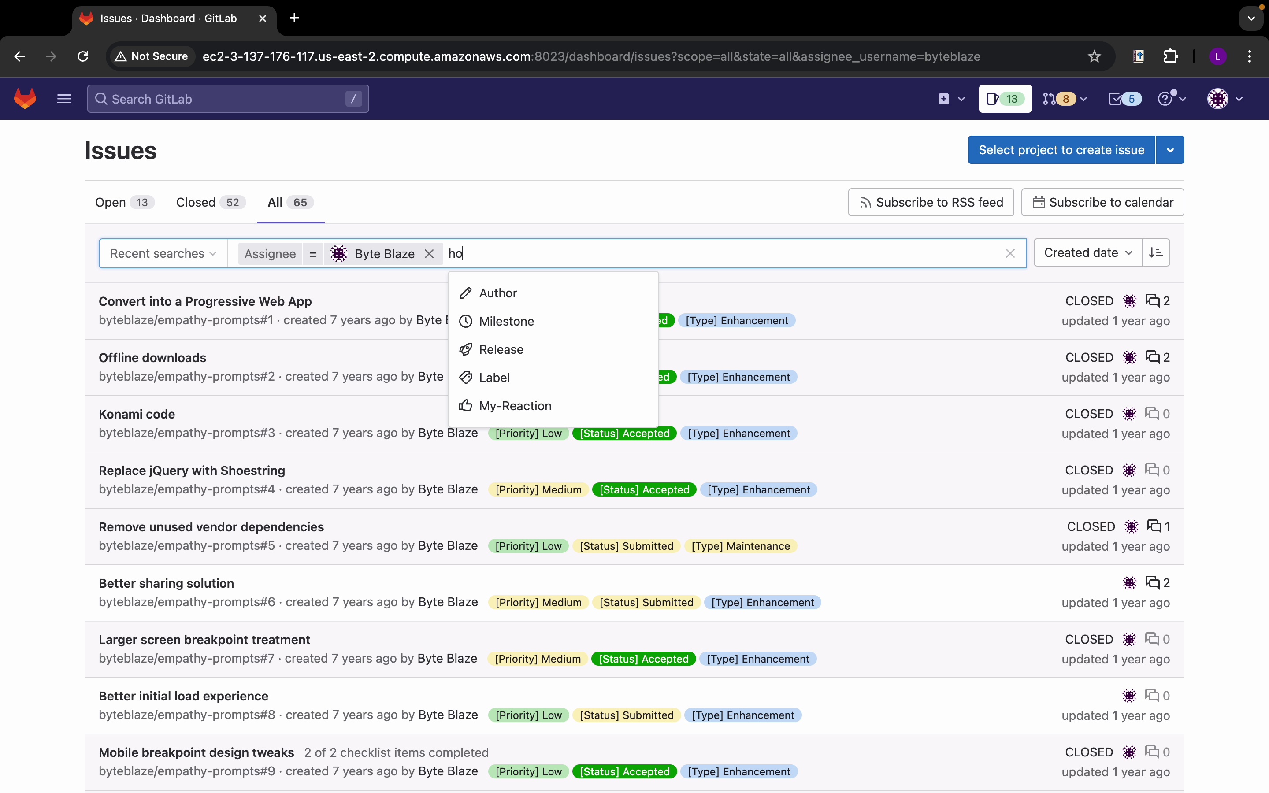Open the create new plus dropdown

click(951, 99)
